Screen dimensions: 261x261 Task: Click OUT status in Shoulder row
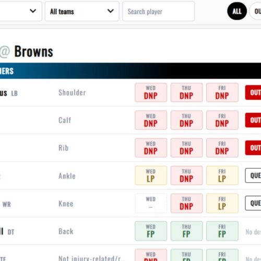click(253, 92)
